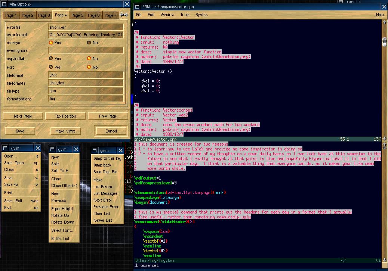The image size is (388, 271).
Task: Close the gvim tear-off menu containing Equal Height
Action: click(x=76, y=149)
